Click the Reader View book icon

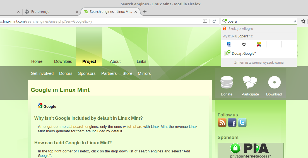tap(205, 21)
